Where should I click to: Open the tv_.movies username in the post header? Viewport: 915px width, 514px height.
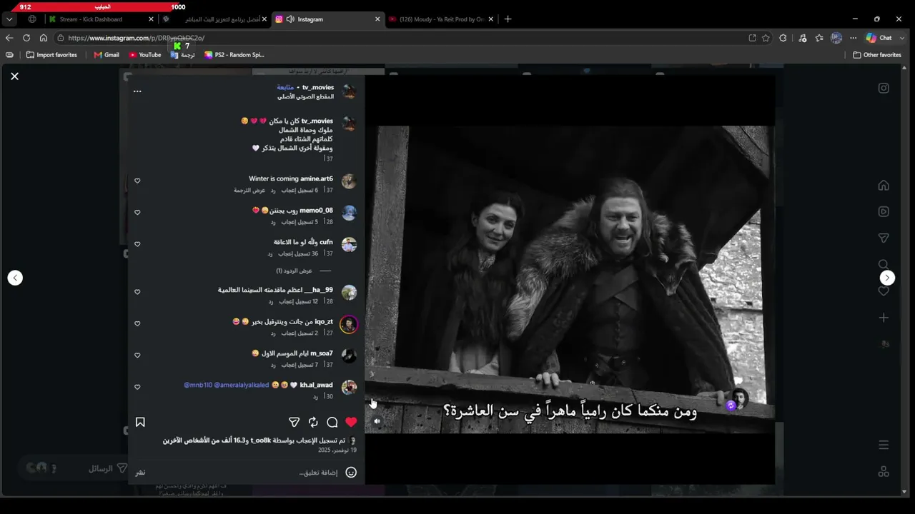pyautogui.click(x=318, y=87)
